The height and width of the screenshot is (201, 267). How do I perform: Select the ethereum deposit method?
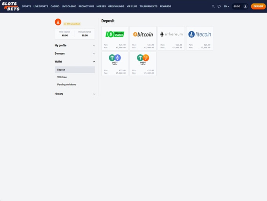(171, 38)
